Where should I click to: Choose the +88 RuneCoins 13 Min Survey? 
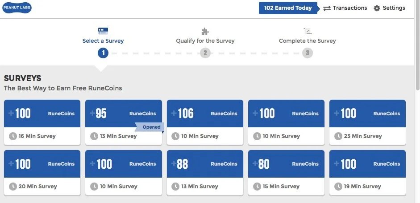pos(205,173)
